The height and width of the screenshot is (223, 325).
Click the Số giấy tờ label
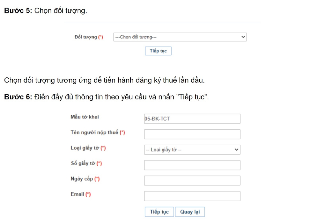(x=86, y=163)
